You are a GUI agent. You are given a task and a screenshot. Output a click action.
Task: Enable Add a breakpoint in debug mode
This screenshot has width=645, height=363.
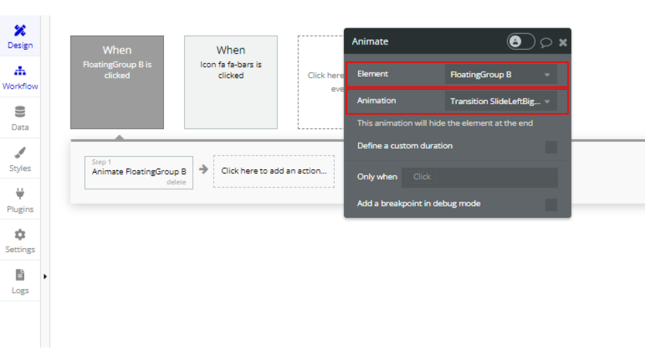(551, 204)
